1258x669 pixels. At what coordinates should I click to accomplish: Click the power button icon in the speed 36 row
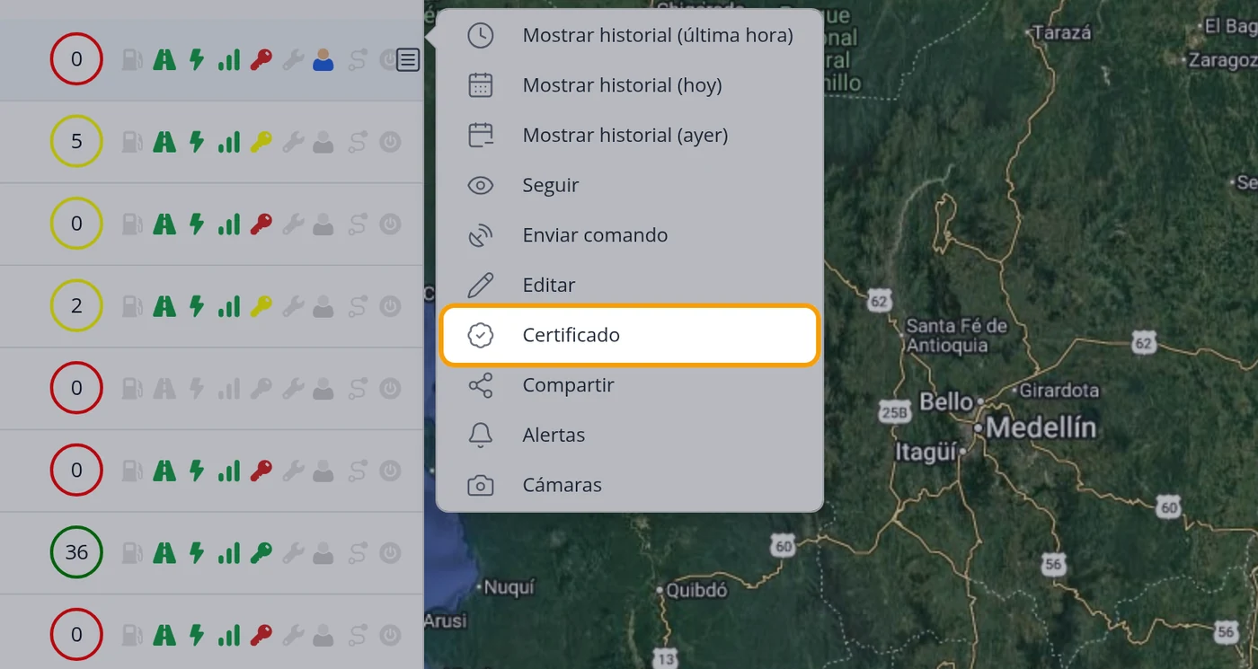(390, 552)
